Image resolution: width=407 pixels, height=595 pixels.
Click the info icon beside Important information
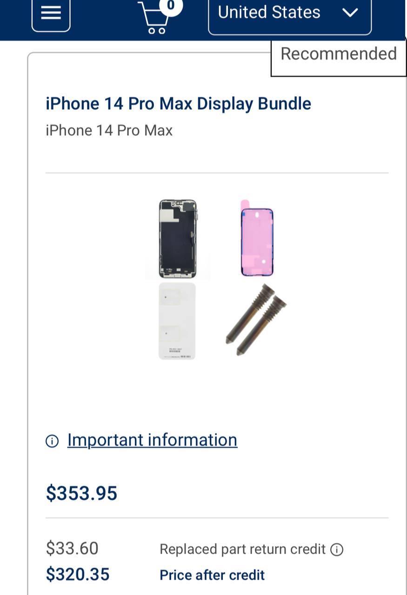[52, 441]
